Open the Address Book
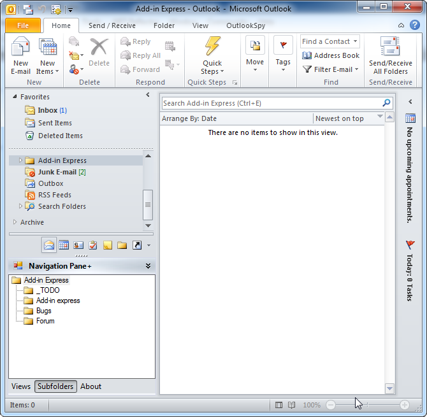 click(331, 55)
